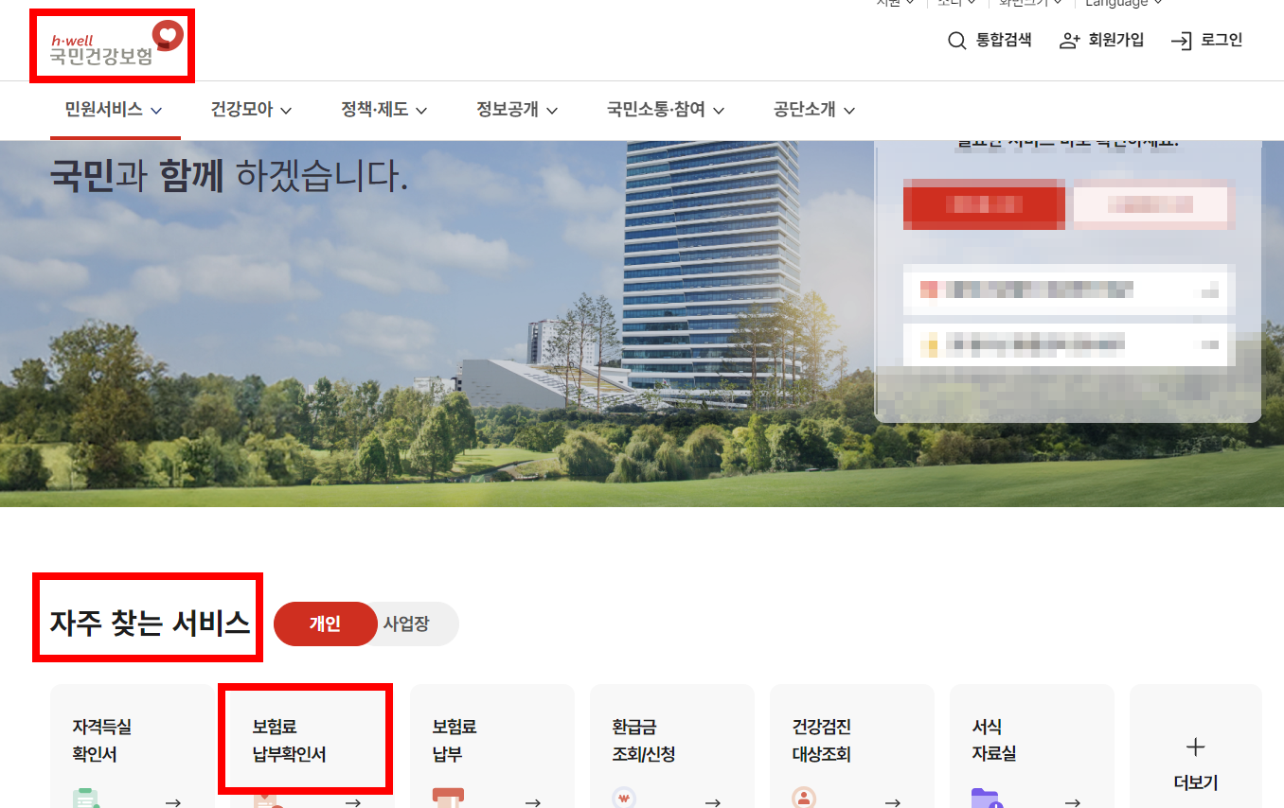Screen dimensions: 1284x808
Task: Click the 회원가입 person-plus icon
Action: (1070, 41)
